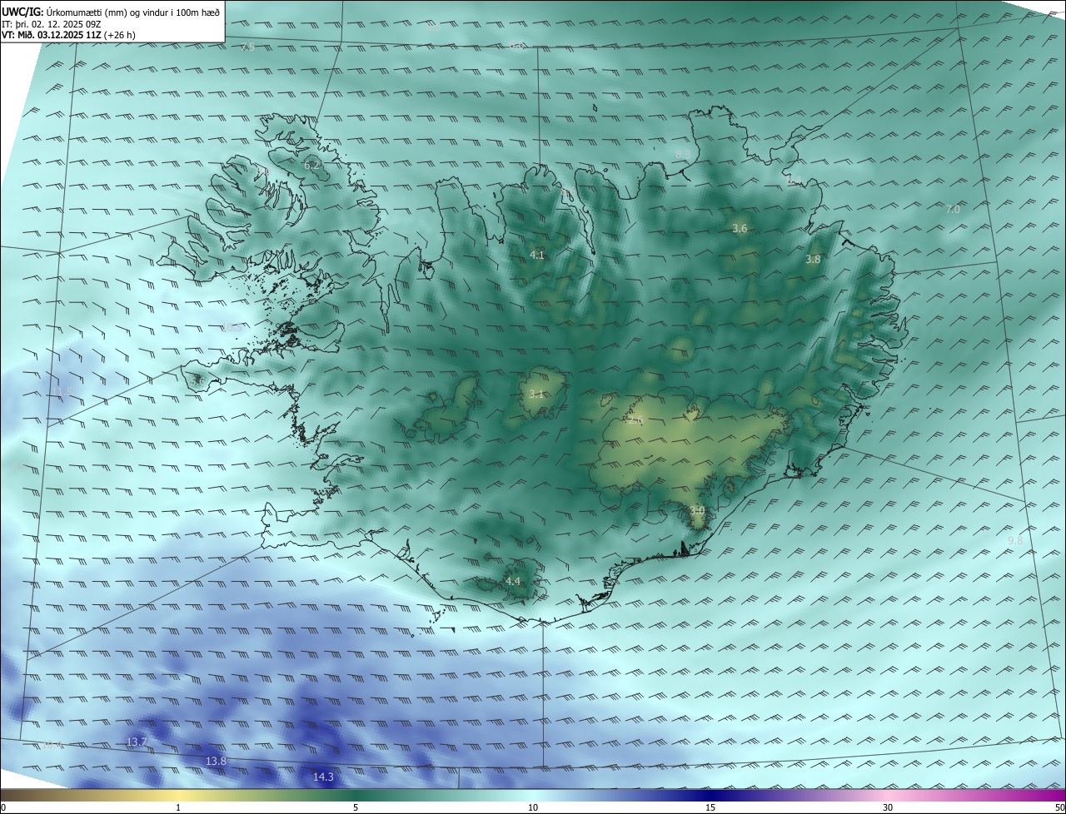
Task: Click the 7.0 value label over the sea
Action: pyautogui.click(x=953, y=210)
